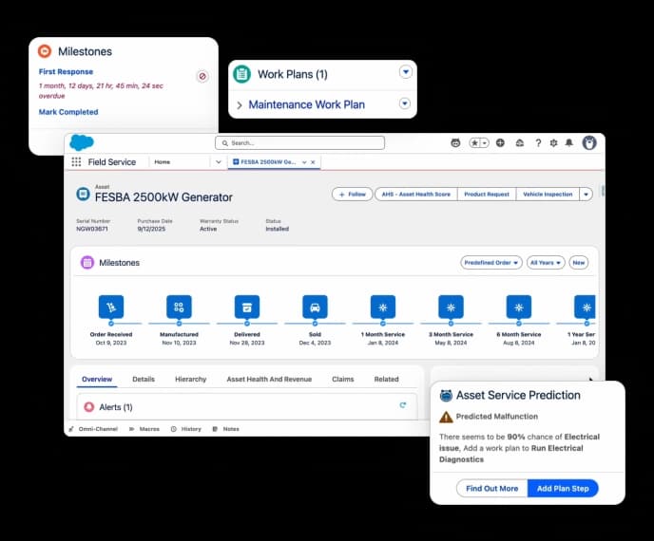Open the Trailhead guidance icon
This screenshot has height=541, width=654.
[x=520, y=143]
